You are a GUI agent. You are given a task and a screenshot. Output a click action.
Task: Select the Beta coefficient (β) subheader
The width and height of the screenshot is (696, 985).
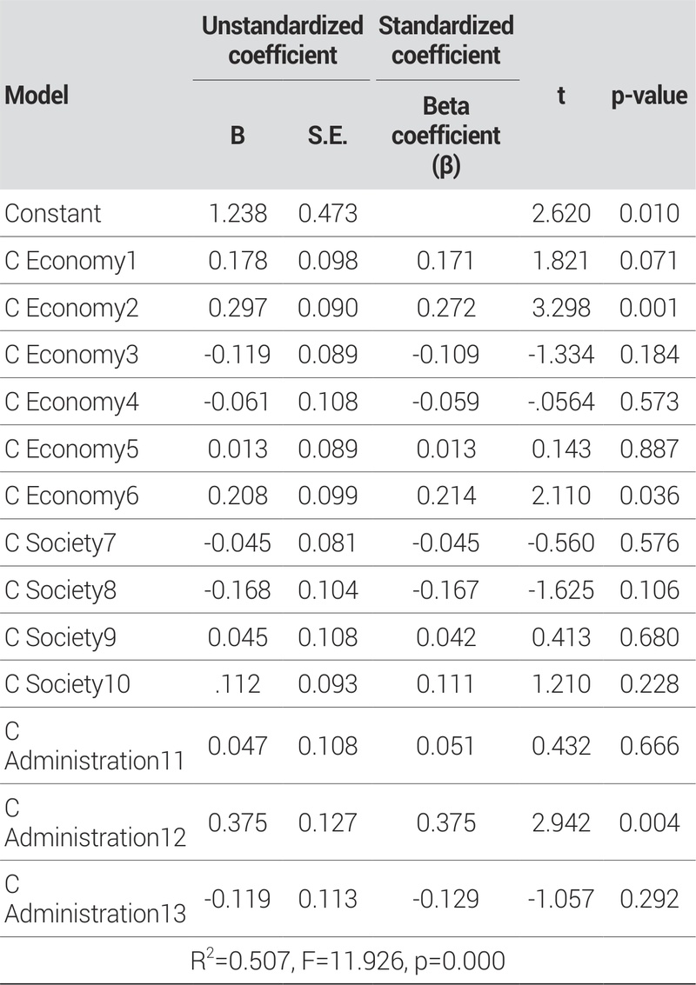click(x=445, y=136)
